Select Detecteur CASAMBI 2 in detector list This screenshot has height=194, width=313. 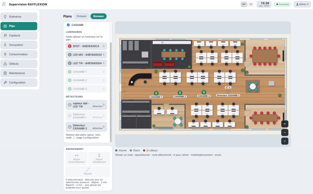pos(86,127)
